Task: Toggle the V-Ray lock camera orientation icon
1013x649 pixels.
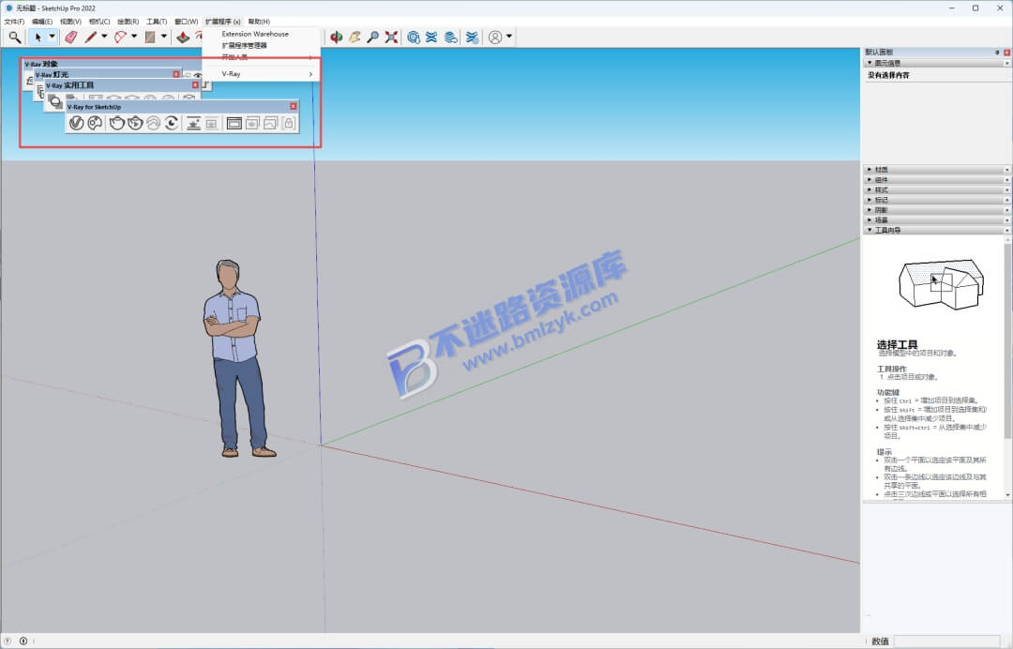Action: tap(289, 123)
